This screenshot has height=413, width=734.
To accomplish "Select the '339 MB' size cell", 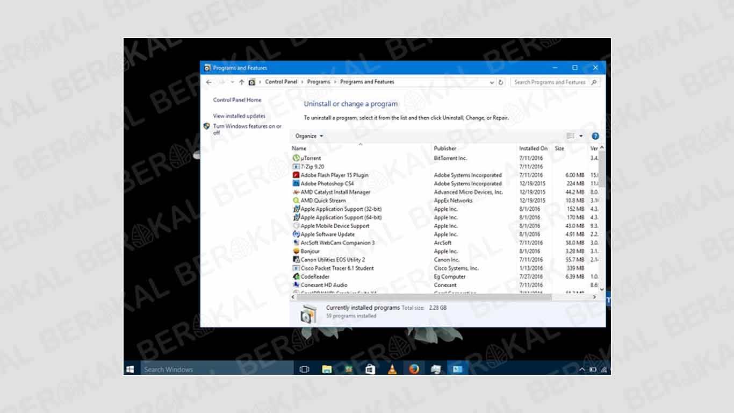I will pyautogui.click(x=575, y=268).
